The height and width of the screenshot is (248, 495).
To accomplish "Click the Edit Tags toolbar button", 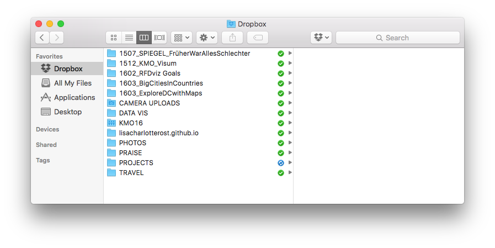I will tap(258, 38).
